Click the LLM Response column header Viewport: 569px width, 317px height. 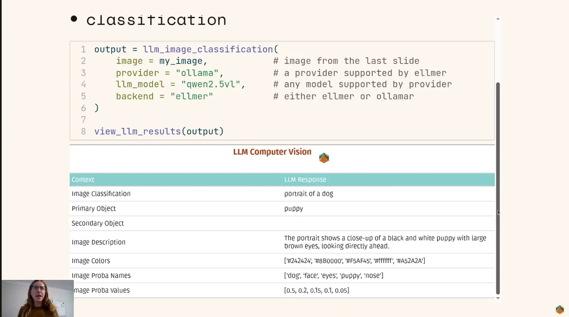point(305,180)
